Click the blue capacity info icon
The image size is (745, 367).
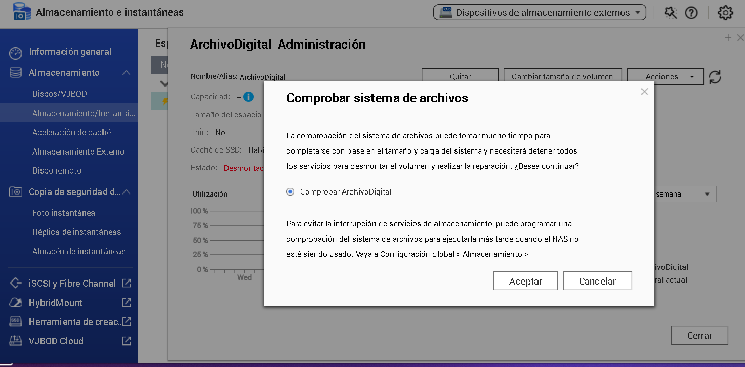(249, 97)
